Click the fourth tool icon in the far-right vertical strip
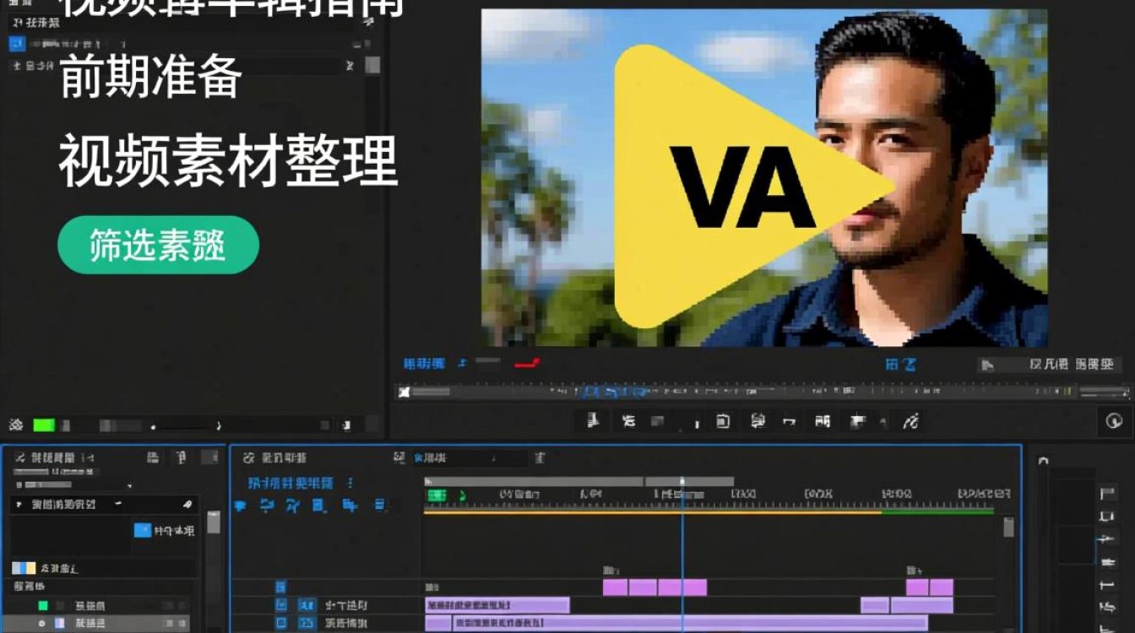This screenshot has height=633, width=1135. coord(1107,561)
